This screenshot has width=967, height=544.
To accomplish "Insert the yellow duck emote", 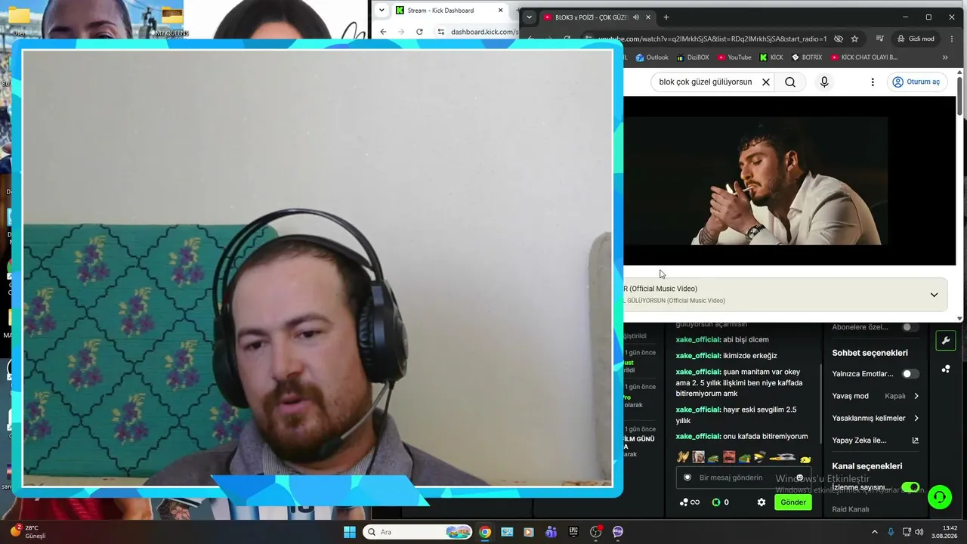I will [805, 459].
